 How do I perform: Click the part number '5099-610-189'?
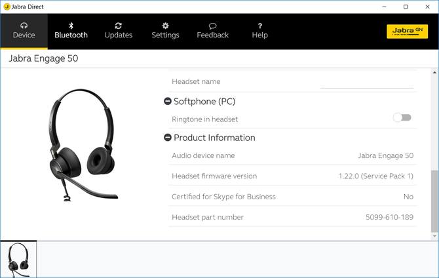[389, 217]
